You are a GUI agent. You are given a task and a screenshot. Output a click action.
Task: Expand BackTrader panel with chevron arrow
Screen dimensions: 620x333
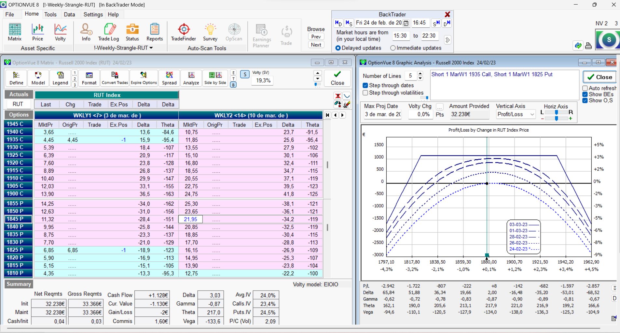click(448, 40)
